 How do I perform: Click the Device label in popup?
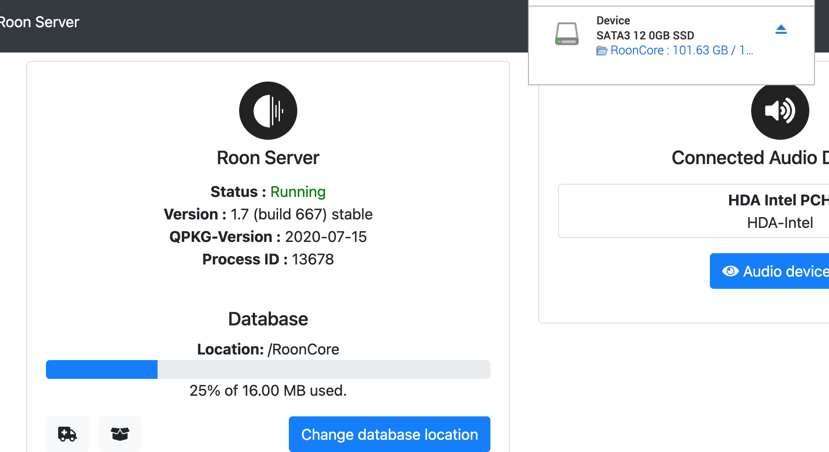[x=613, y=21]
